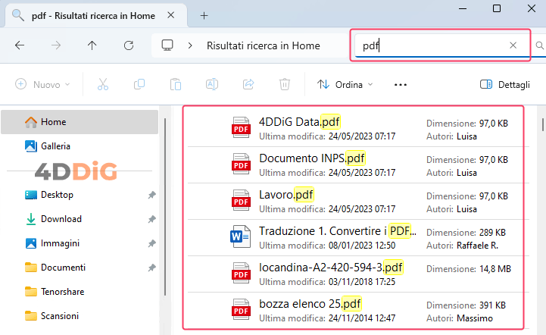546x335 pixels.
Task: Select the file 'locandina-A2-420-594-3.pdf'
Action: click(358, 274)
